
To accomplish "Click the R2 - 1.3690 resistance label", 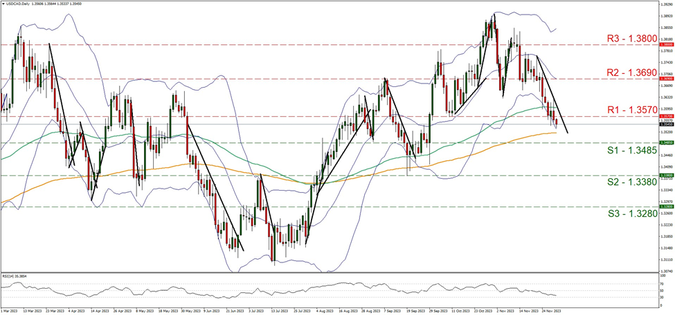I will pyautogui.click(x=631, y=73).
